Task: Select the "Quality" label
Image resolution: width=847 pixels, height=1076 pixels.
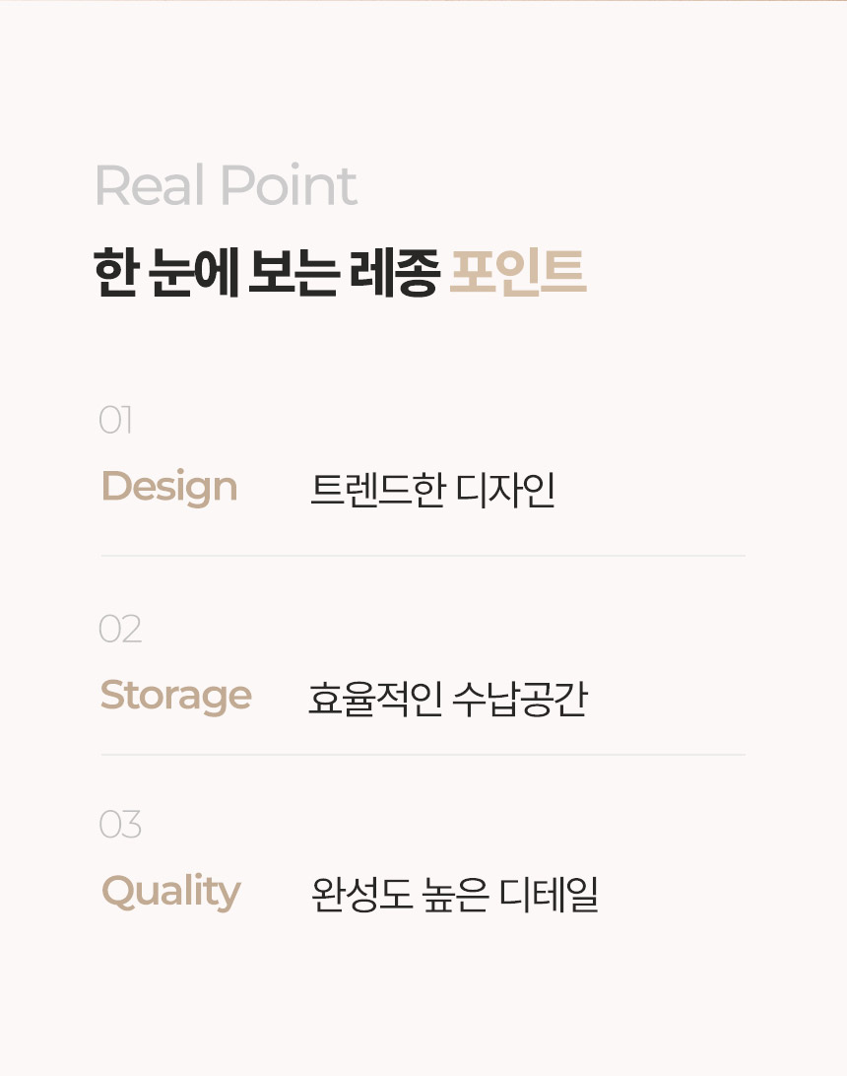Action: point(171,892)
